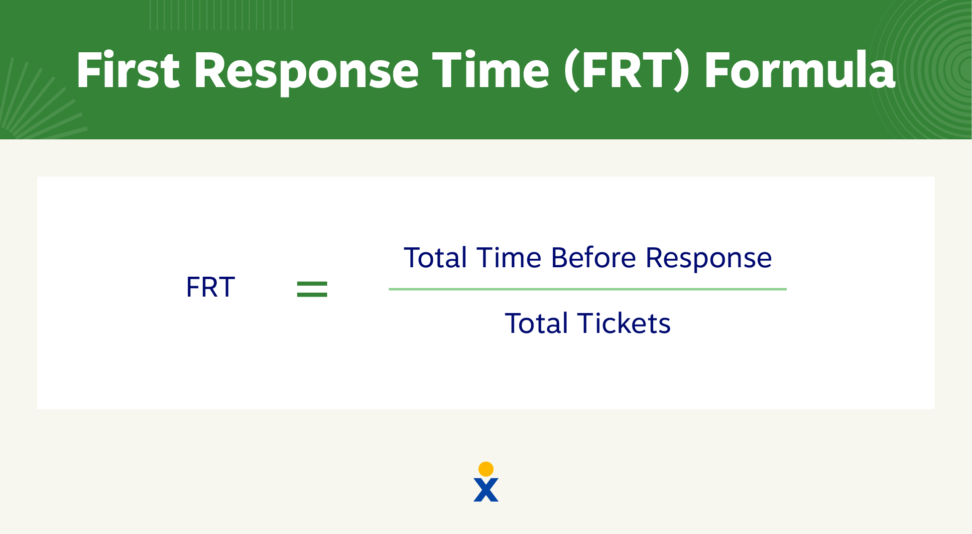Click the green fraction divider line
The height and width of the screenshot is (534, 972).
(588, 289)
